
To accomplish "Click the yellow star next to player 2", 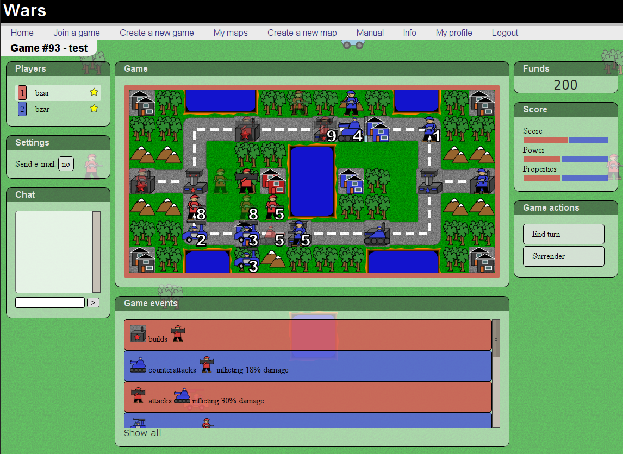I will click(94, 109).
